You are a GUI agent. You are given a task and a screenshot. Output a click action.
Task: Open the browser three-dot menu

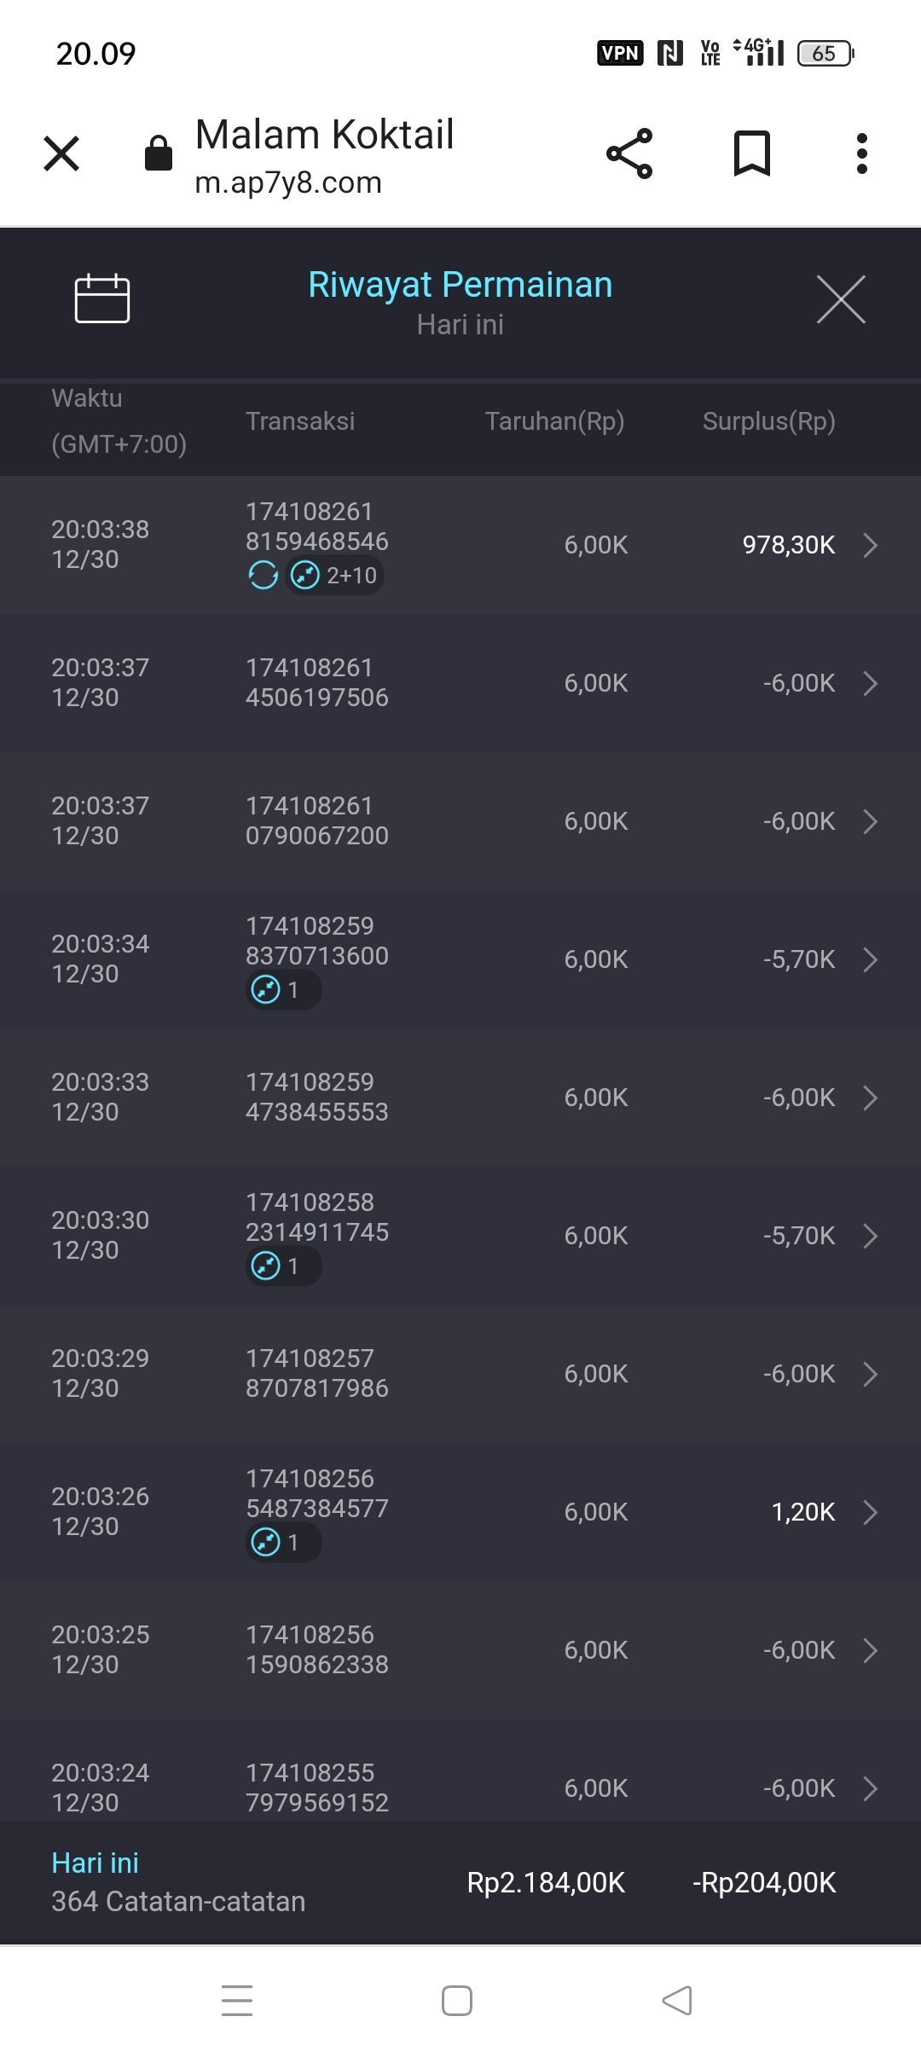862,154
